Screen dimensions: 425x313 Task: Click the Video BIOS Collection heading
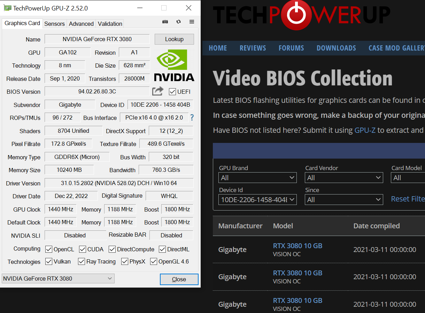(x=302, y=78)
